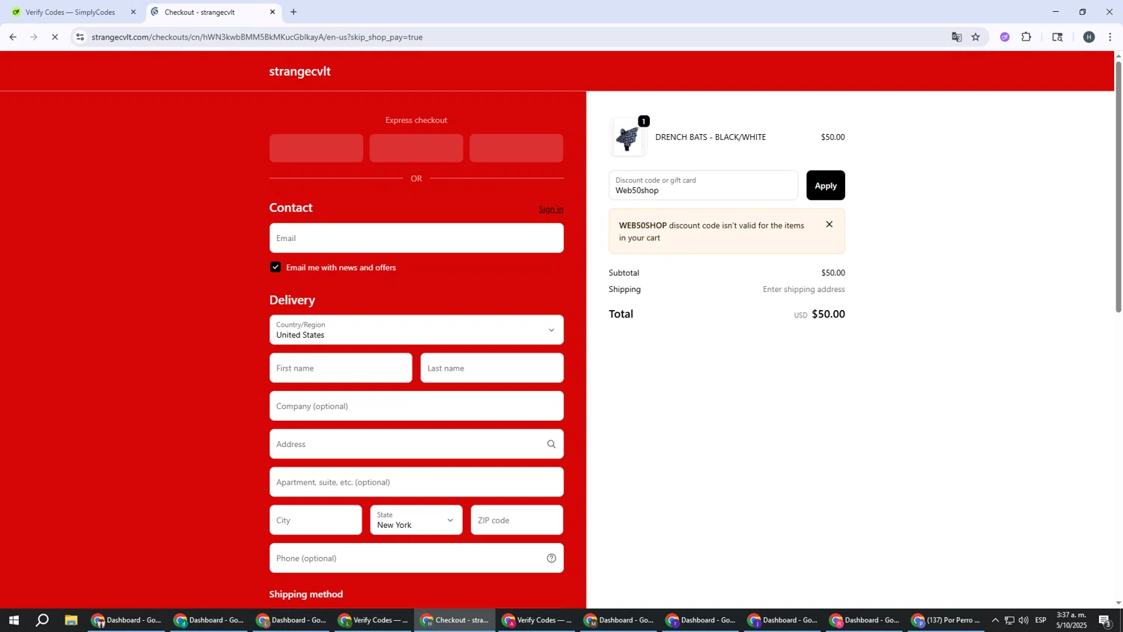The height and width of the screenshot is (632, 1123).
Task: Click the third express checkout button
Action: pos(517,148)
